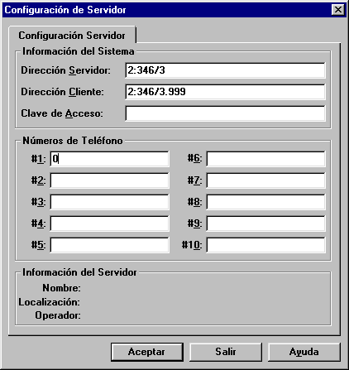Click phone number field #7

tap(265, 180)
